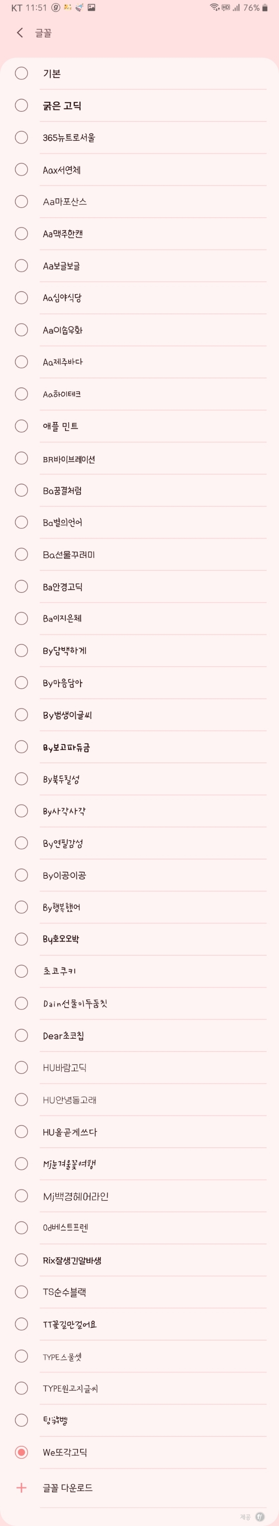This screenshot has width=279, height=1526.
Task: Tap the plus icon beside 글꼴 다운로드
Action: point(21,1488)
